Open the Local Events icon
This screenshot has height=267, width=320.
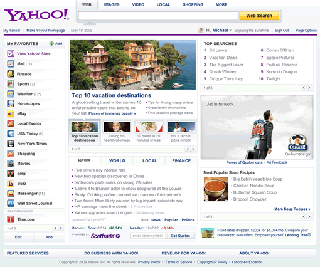coord(11,123)
